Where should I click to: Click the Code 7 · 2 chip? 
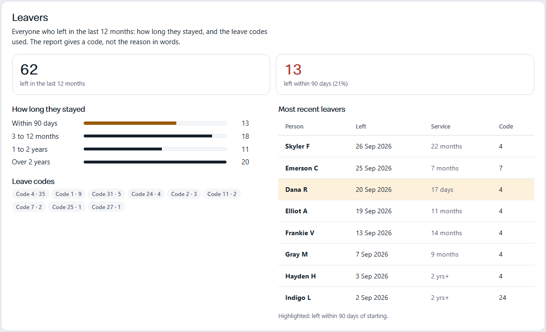coord(29,207)
